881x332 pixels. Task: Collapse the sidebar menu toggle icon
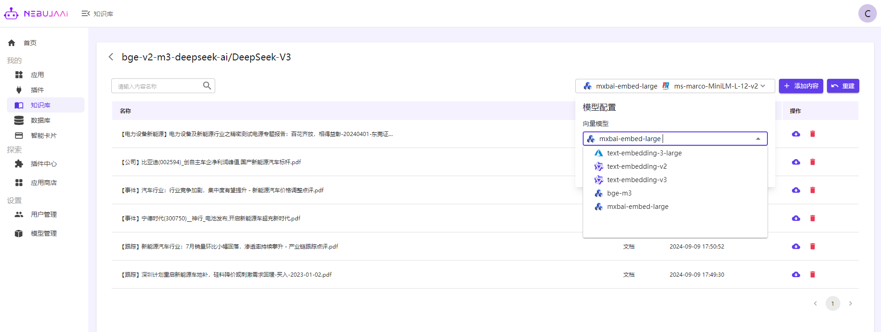coord(85,14)
